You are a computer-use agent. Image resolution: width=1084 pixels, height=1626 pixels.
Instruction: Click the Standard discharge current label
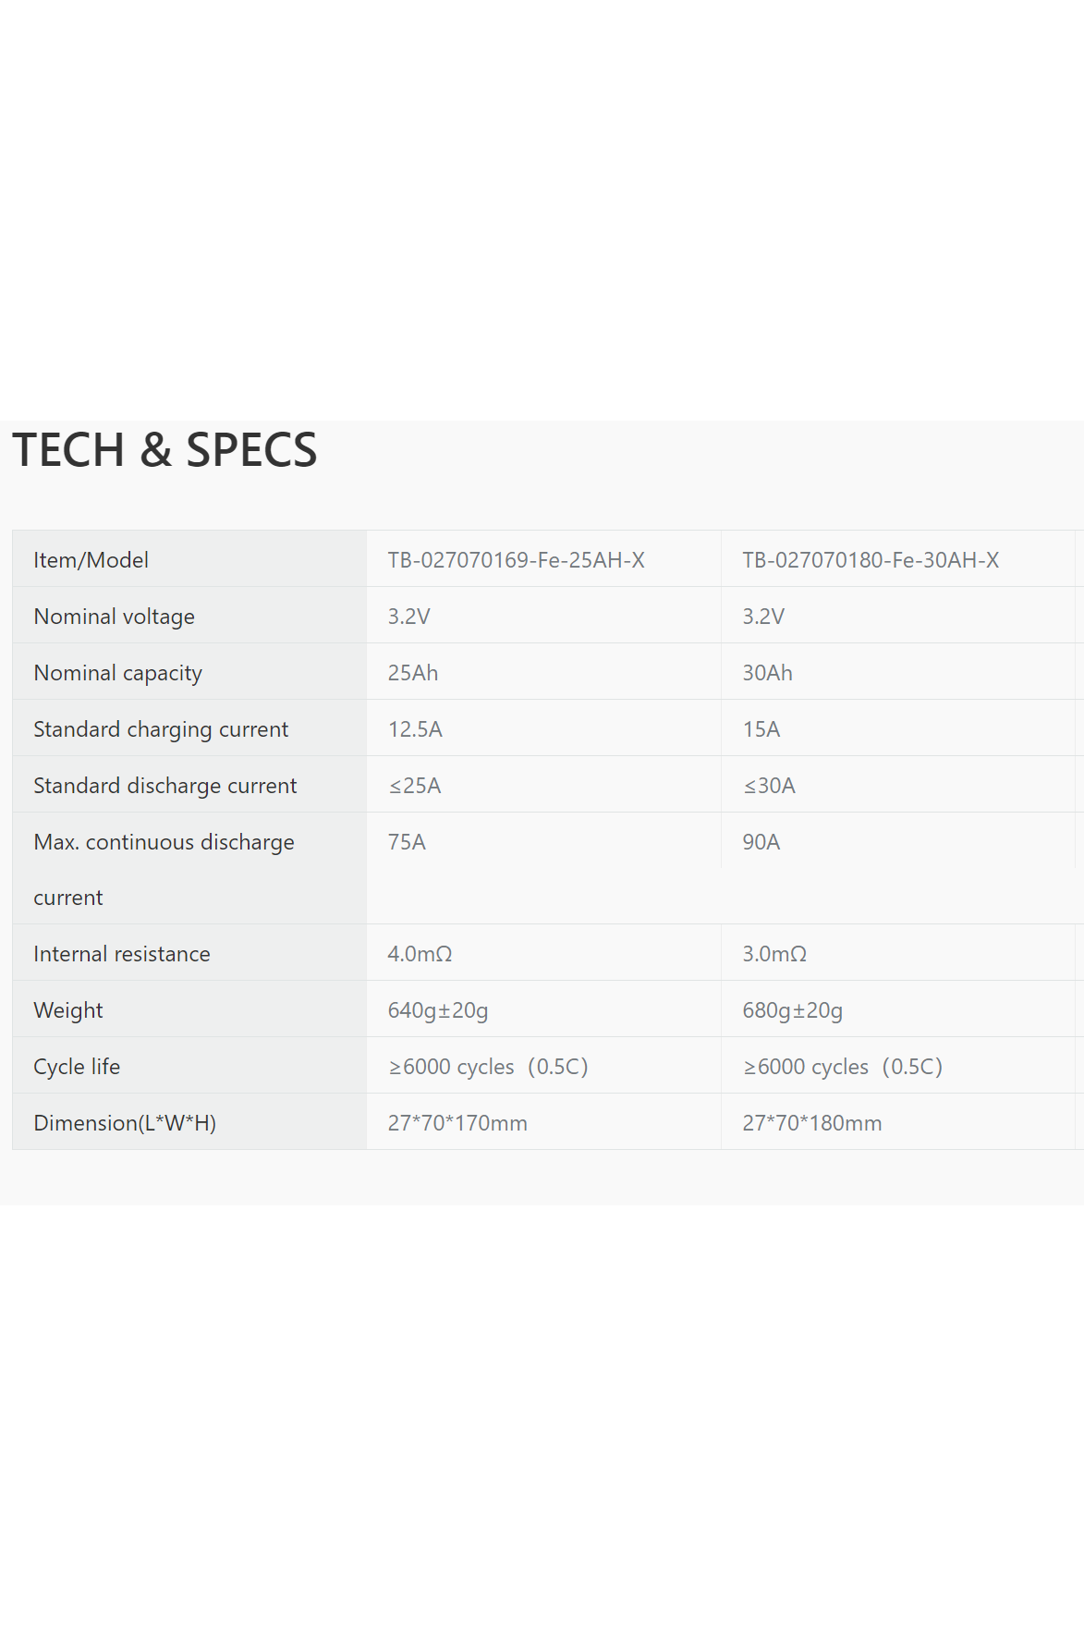[x=164, y=786]
